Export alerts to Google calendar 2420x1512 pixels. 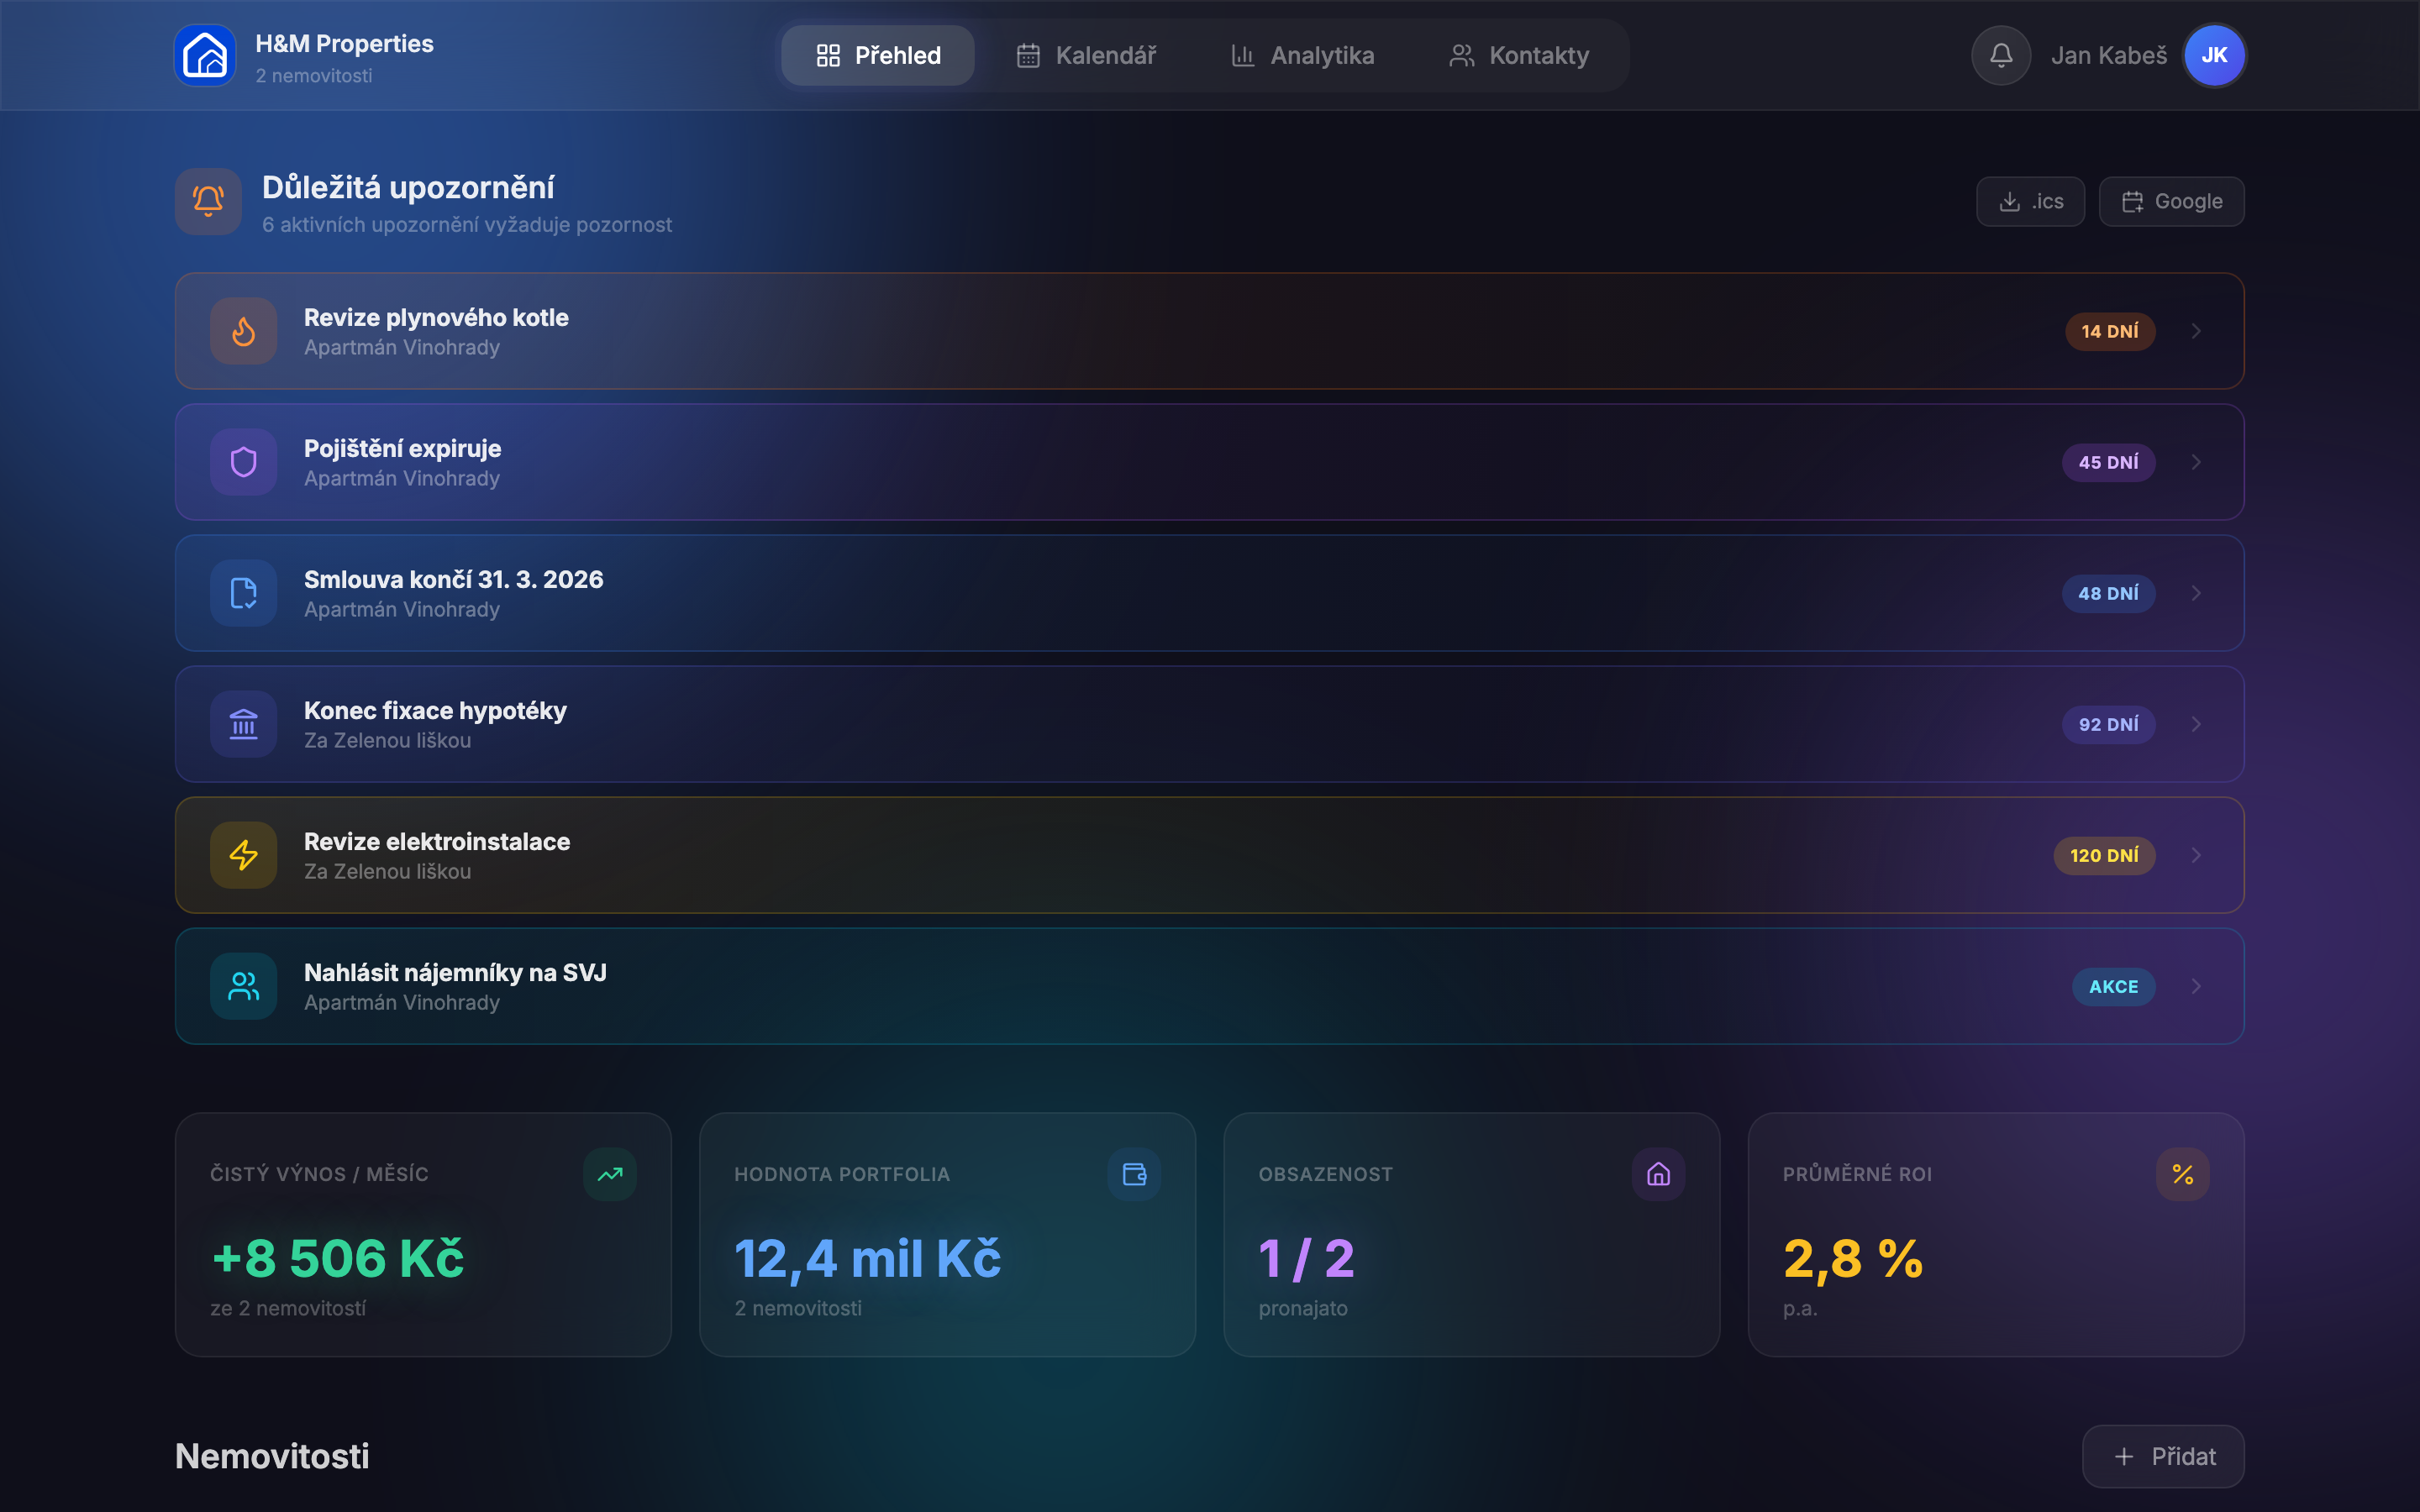tap(2171, 201)
